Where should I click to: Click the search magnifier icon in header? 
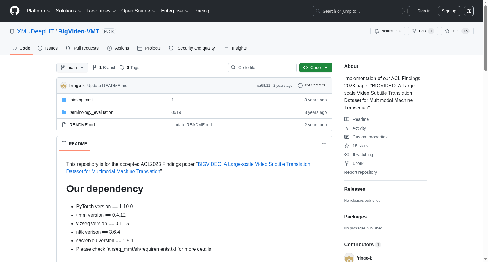[x=318, y=11]
